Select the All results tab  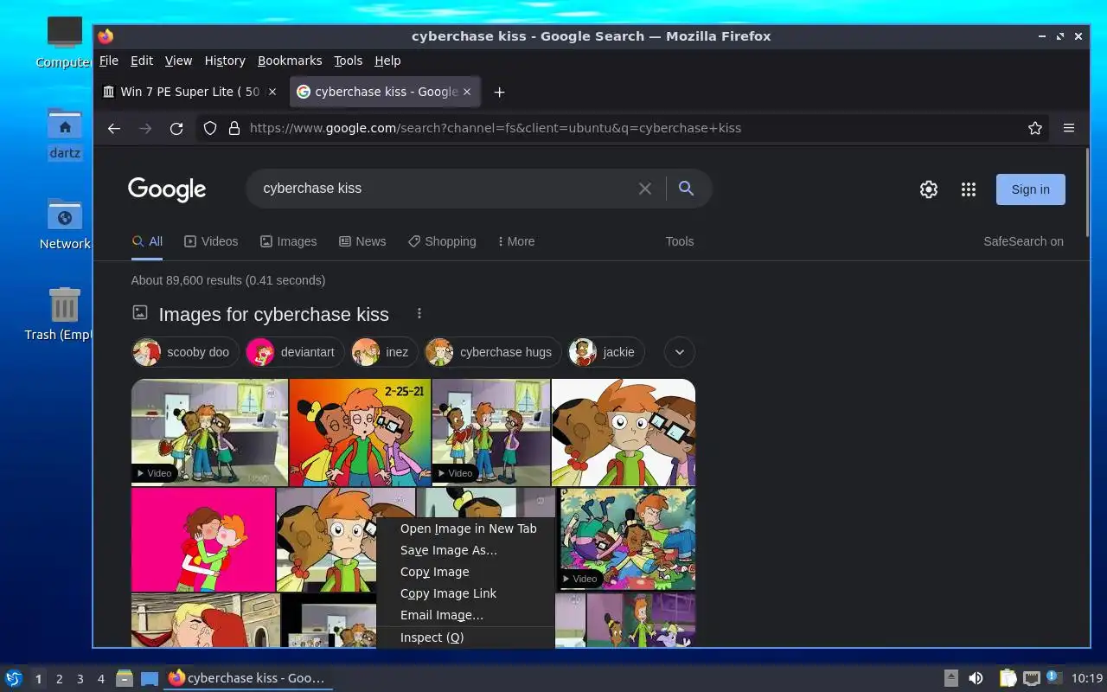[147, 241]
